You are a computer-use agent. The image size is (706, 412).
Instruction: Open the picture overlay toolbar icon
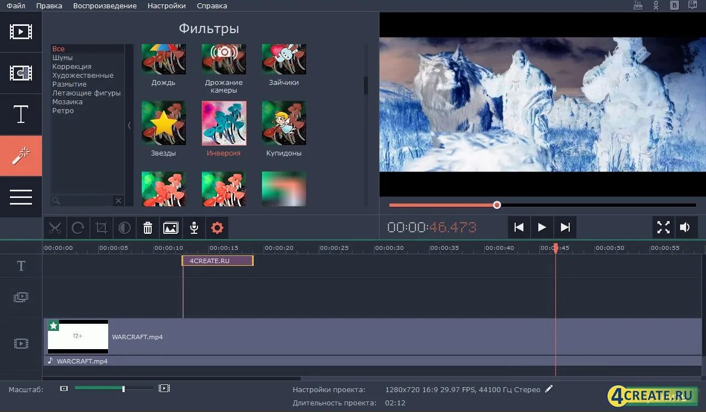(x=171, y=227)
